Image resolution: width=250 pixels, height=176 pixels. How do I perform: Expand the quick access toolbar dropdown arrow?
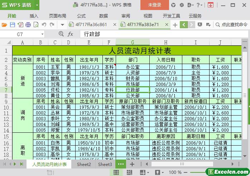click(62, 25)
